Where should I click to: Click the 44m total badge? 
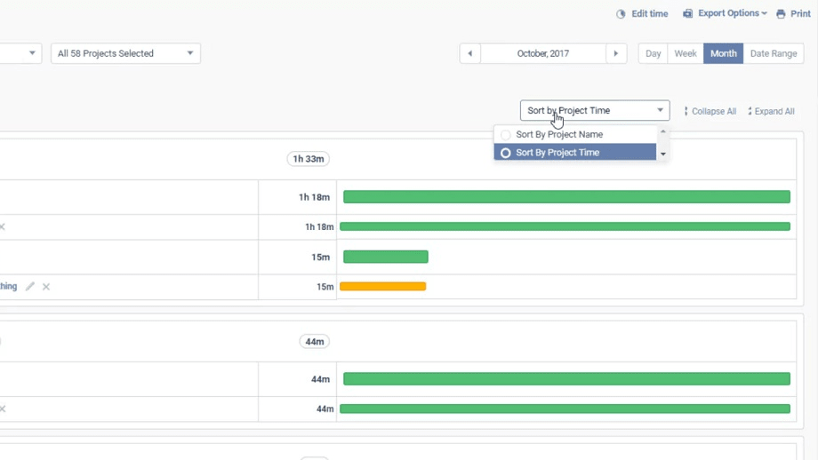pos(314,342)
